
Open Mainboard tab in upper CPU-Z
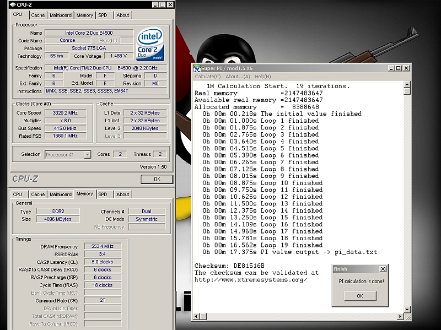click(61, 15)
